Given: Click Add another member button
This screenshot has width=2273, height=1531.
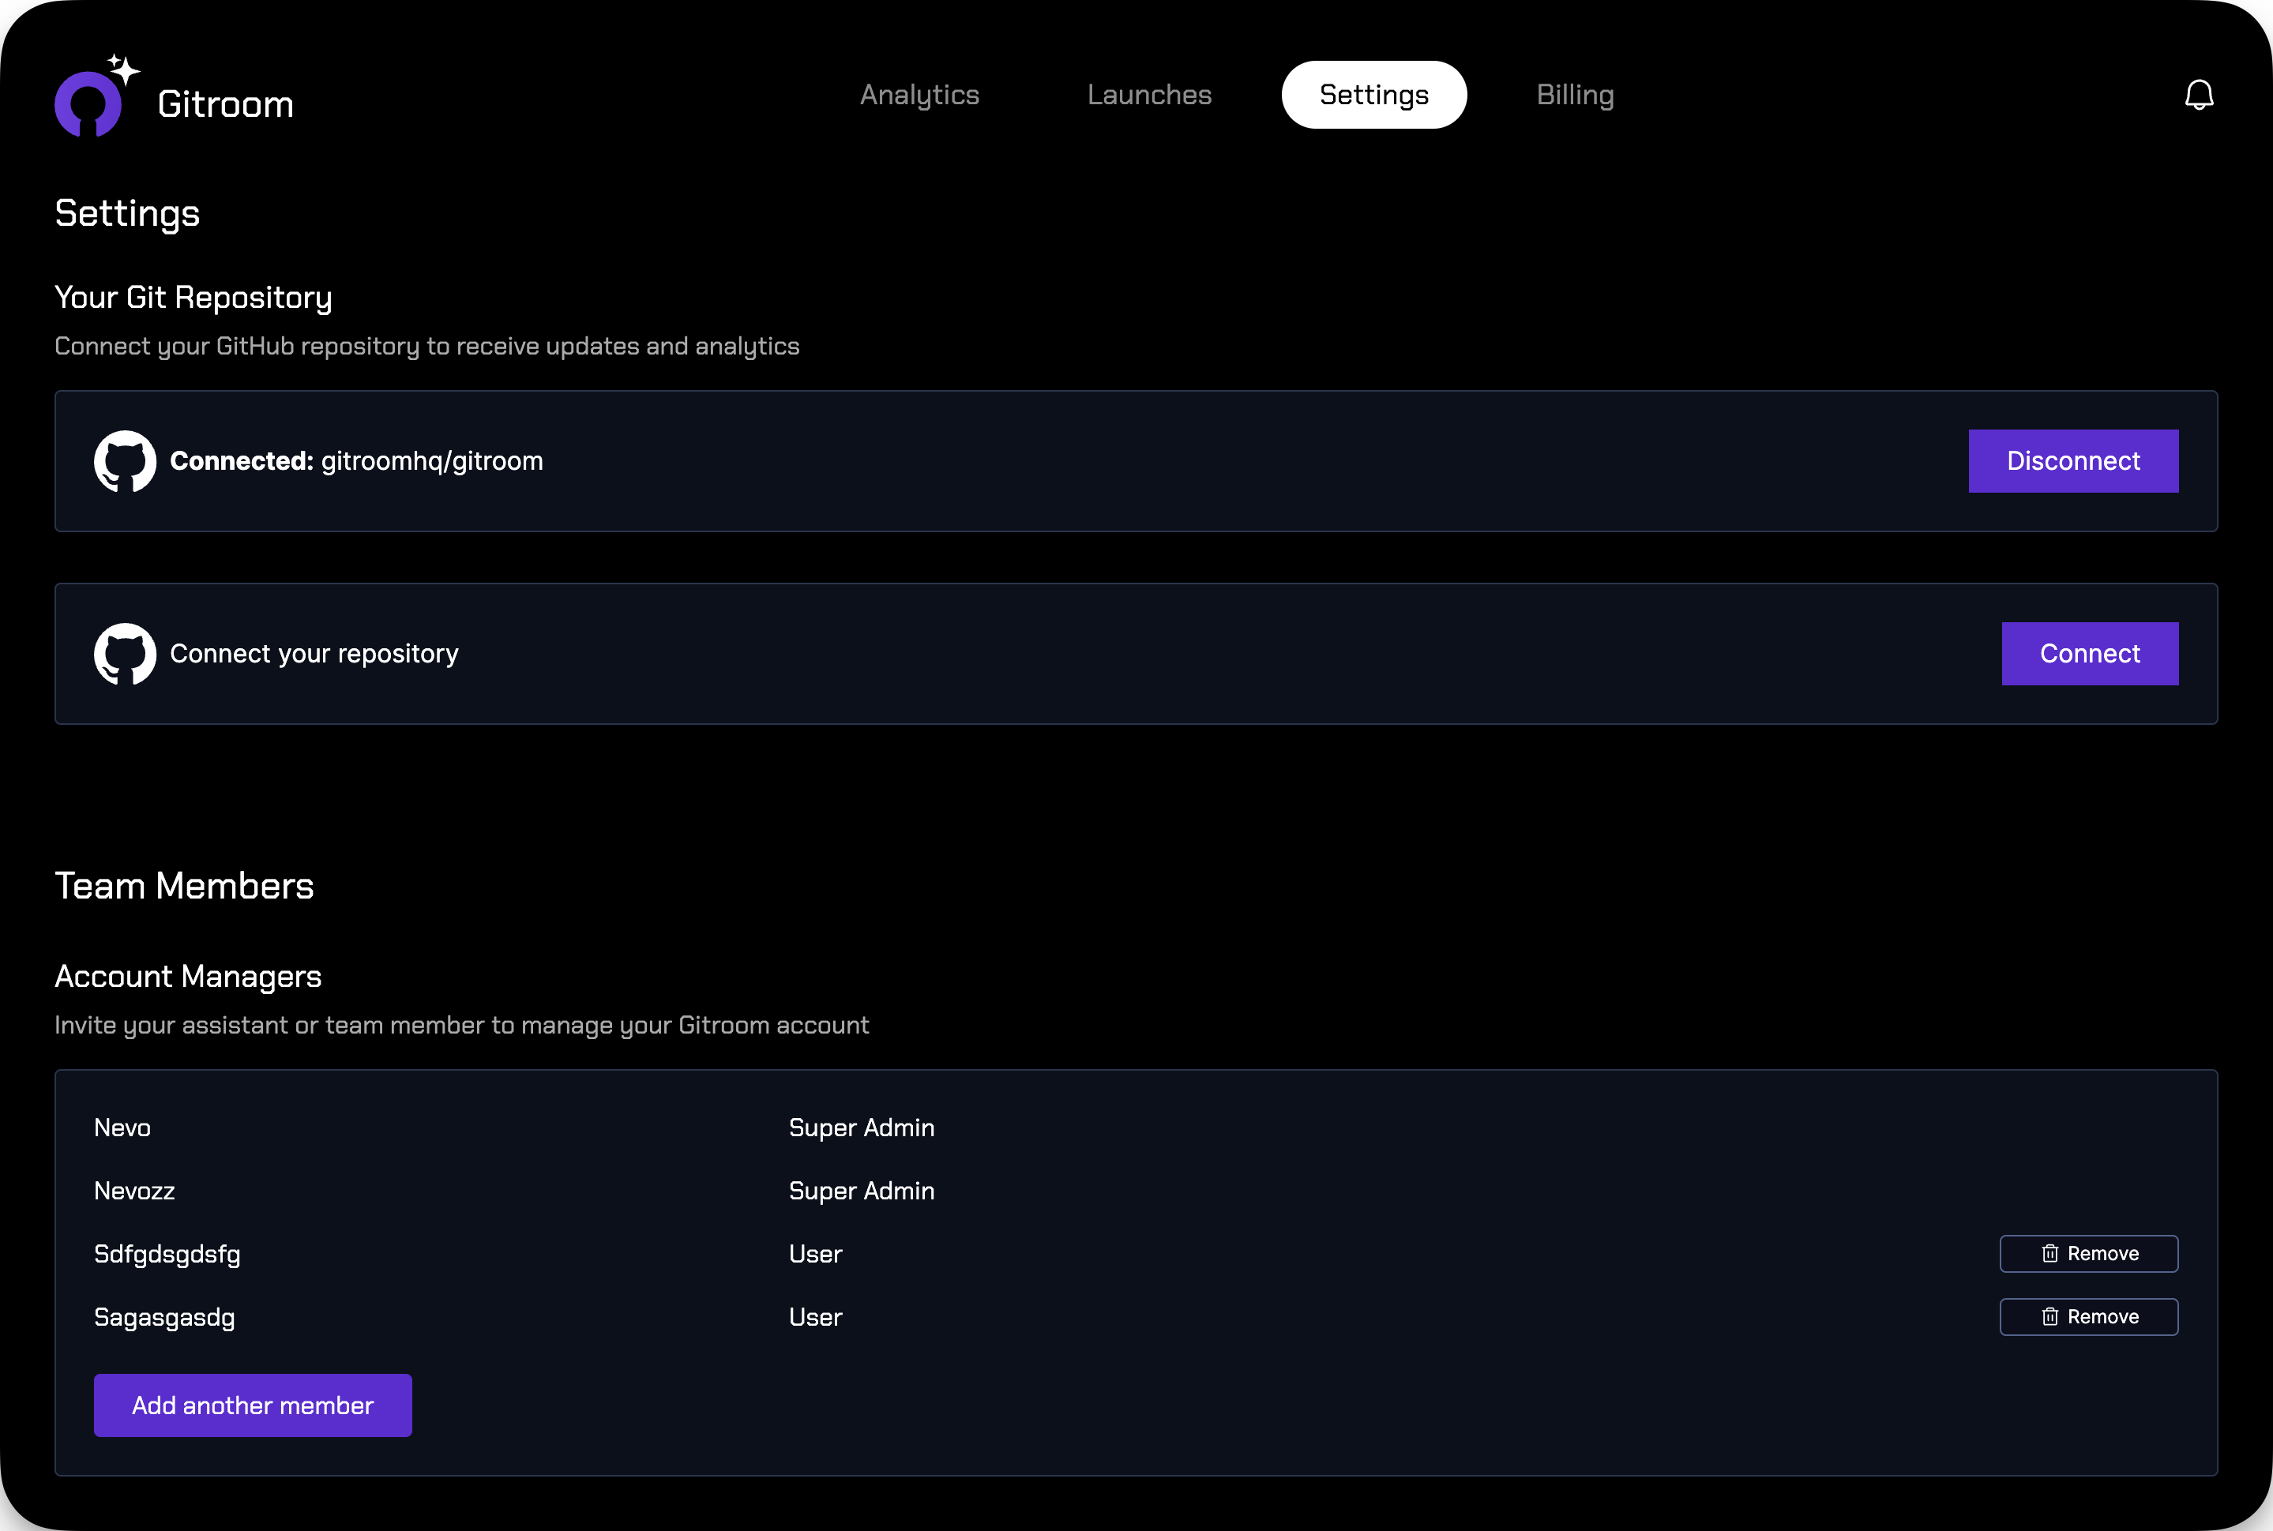Looking at the screenshot, I should click(253, 1405).
